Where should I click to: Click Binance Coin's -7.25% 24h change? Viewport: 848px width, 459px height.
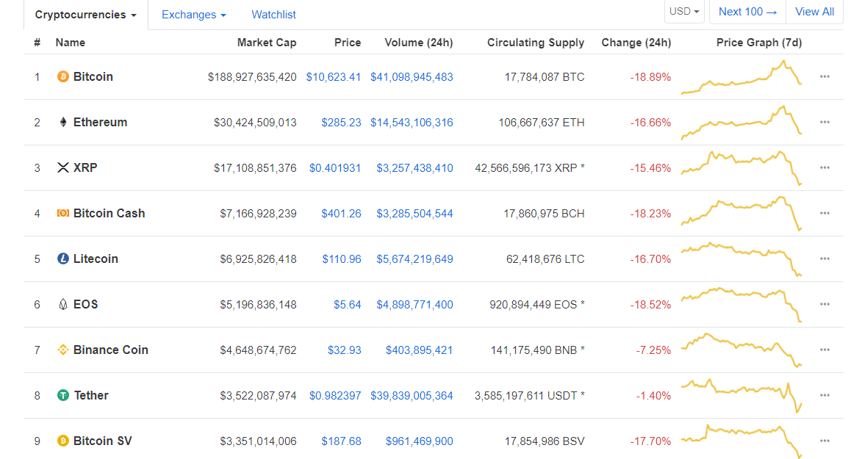point(653,350)
